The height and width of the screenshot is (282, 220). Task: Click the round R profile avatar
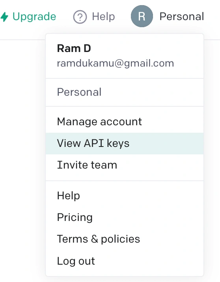point(142,16)
